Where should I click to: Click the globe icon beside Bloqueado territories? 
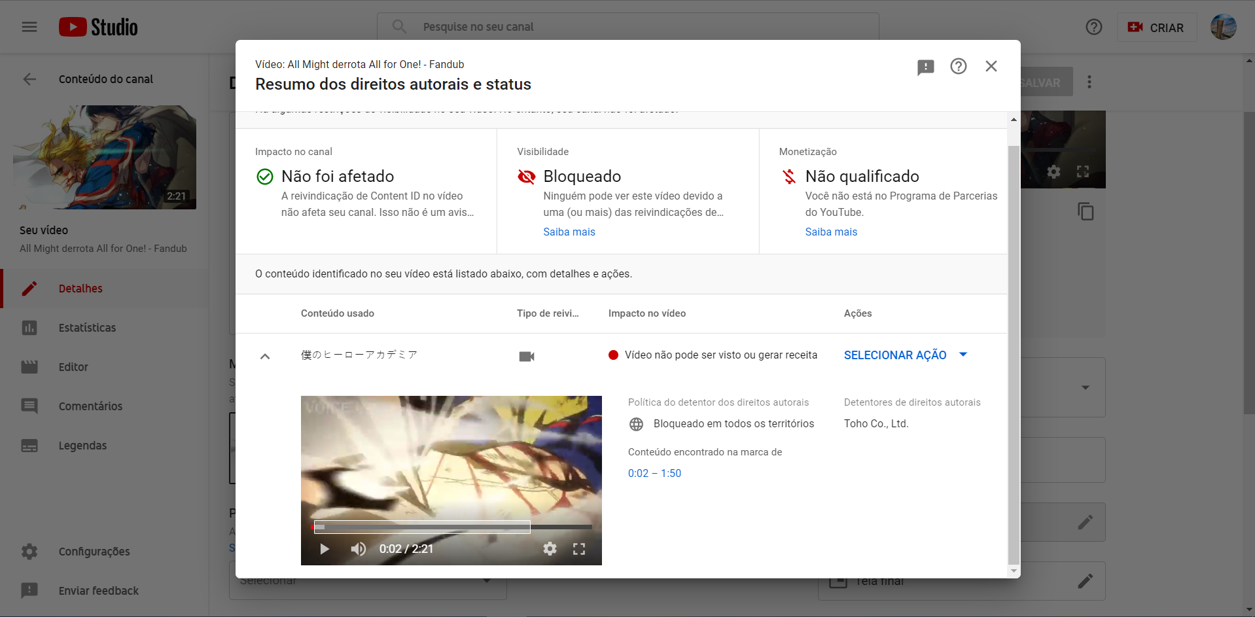pyautogui.click(x=636, y=424)
